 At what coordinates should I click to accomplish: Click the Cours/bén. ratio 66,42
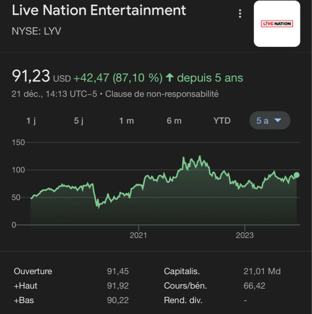pyautogui.click(x=254, y=286)
